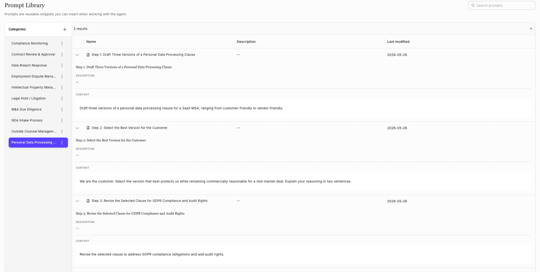Screen dimensions: 540x272
Task: Click Step 2 Select the Best Version title
Action: point(129,128)
